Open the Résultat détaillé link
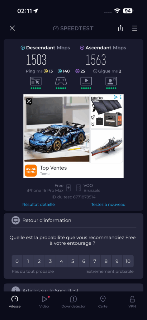The width and height of the screenshot is (147, 320). 38,204
